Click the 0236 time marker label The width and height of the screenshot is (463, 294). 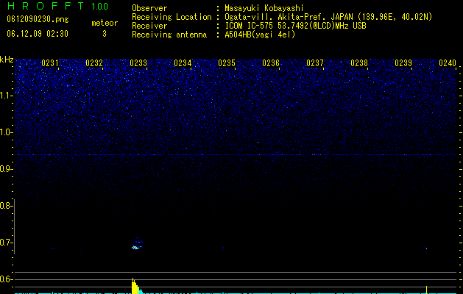point(271,63)
